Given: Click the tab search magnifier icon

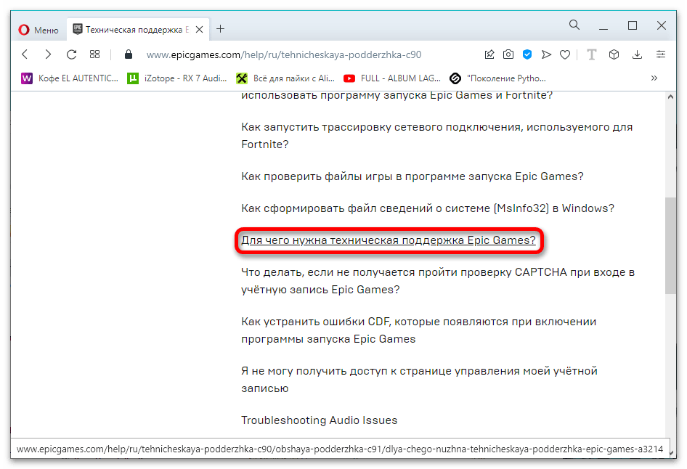Looking at the screenshot, I should click(x=574, y=25).
